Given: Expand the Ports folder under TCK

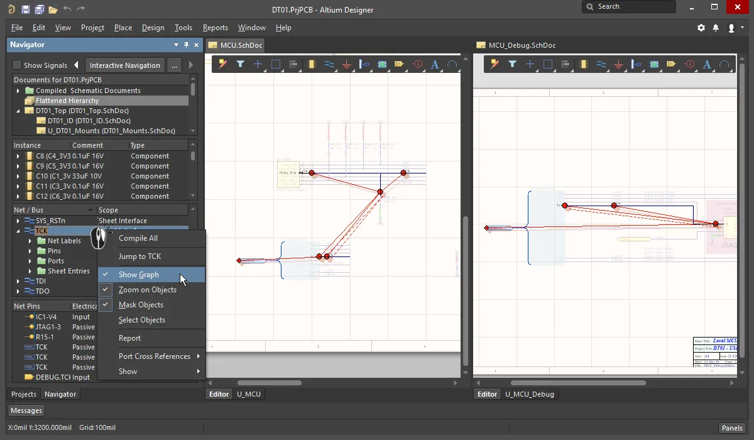Looking at the screenshot, I should pos(30,261).
